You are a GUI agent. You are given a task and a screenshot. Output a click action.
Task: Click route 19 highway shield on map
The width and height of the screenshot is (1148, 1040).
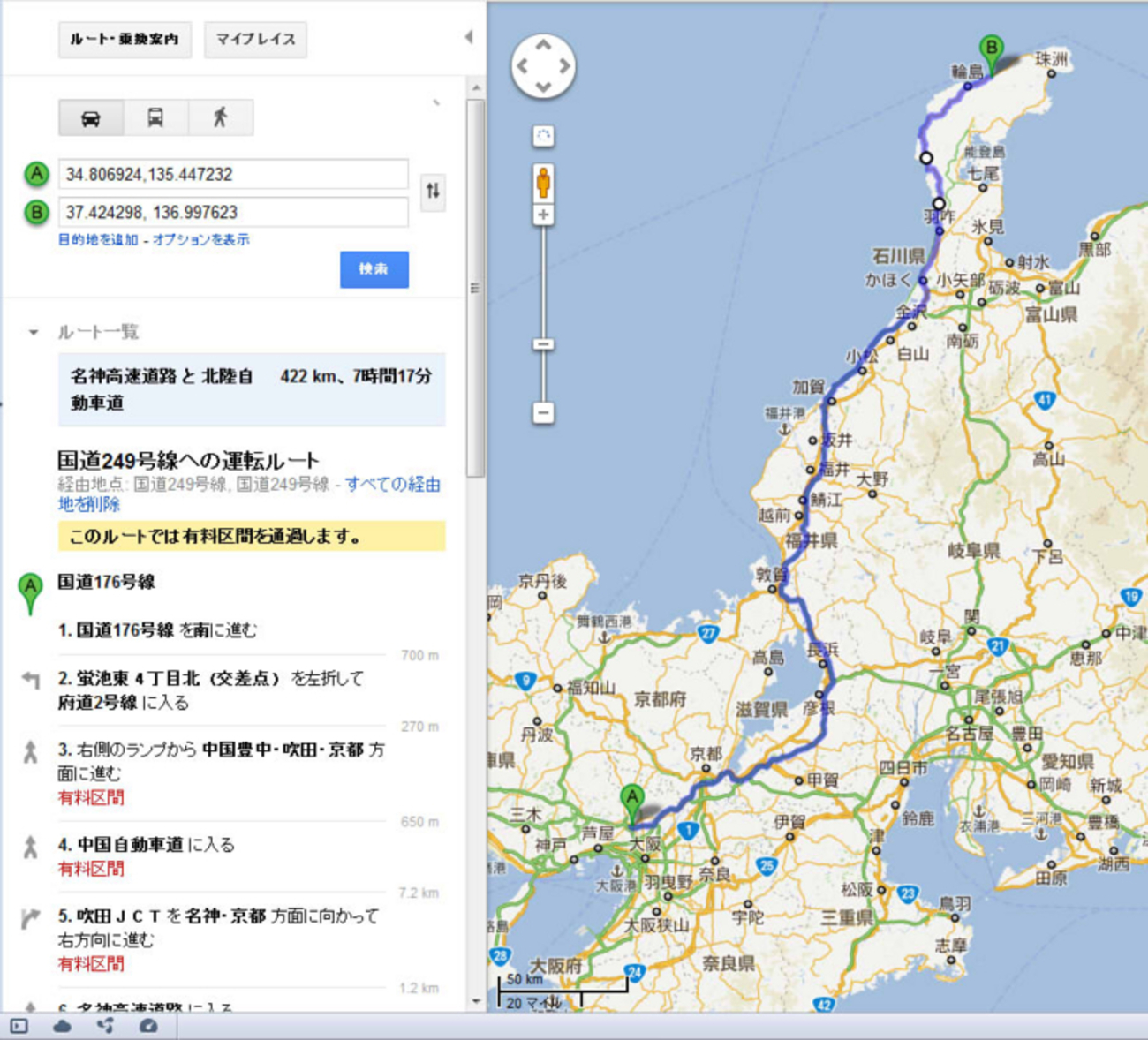tap(1131, 597)
